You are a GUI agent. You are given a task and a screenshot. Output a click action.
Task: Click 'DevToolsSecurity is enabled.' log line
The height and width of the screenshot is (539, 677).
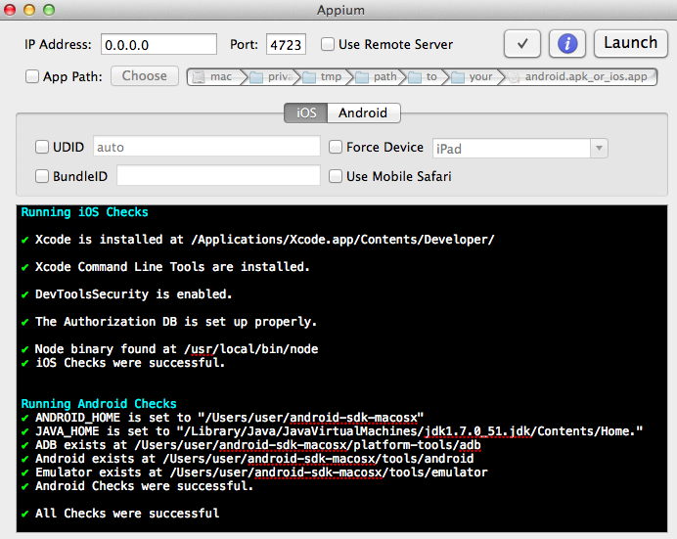click(126, 294)
